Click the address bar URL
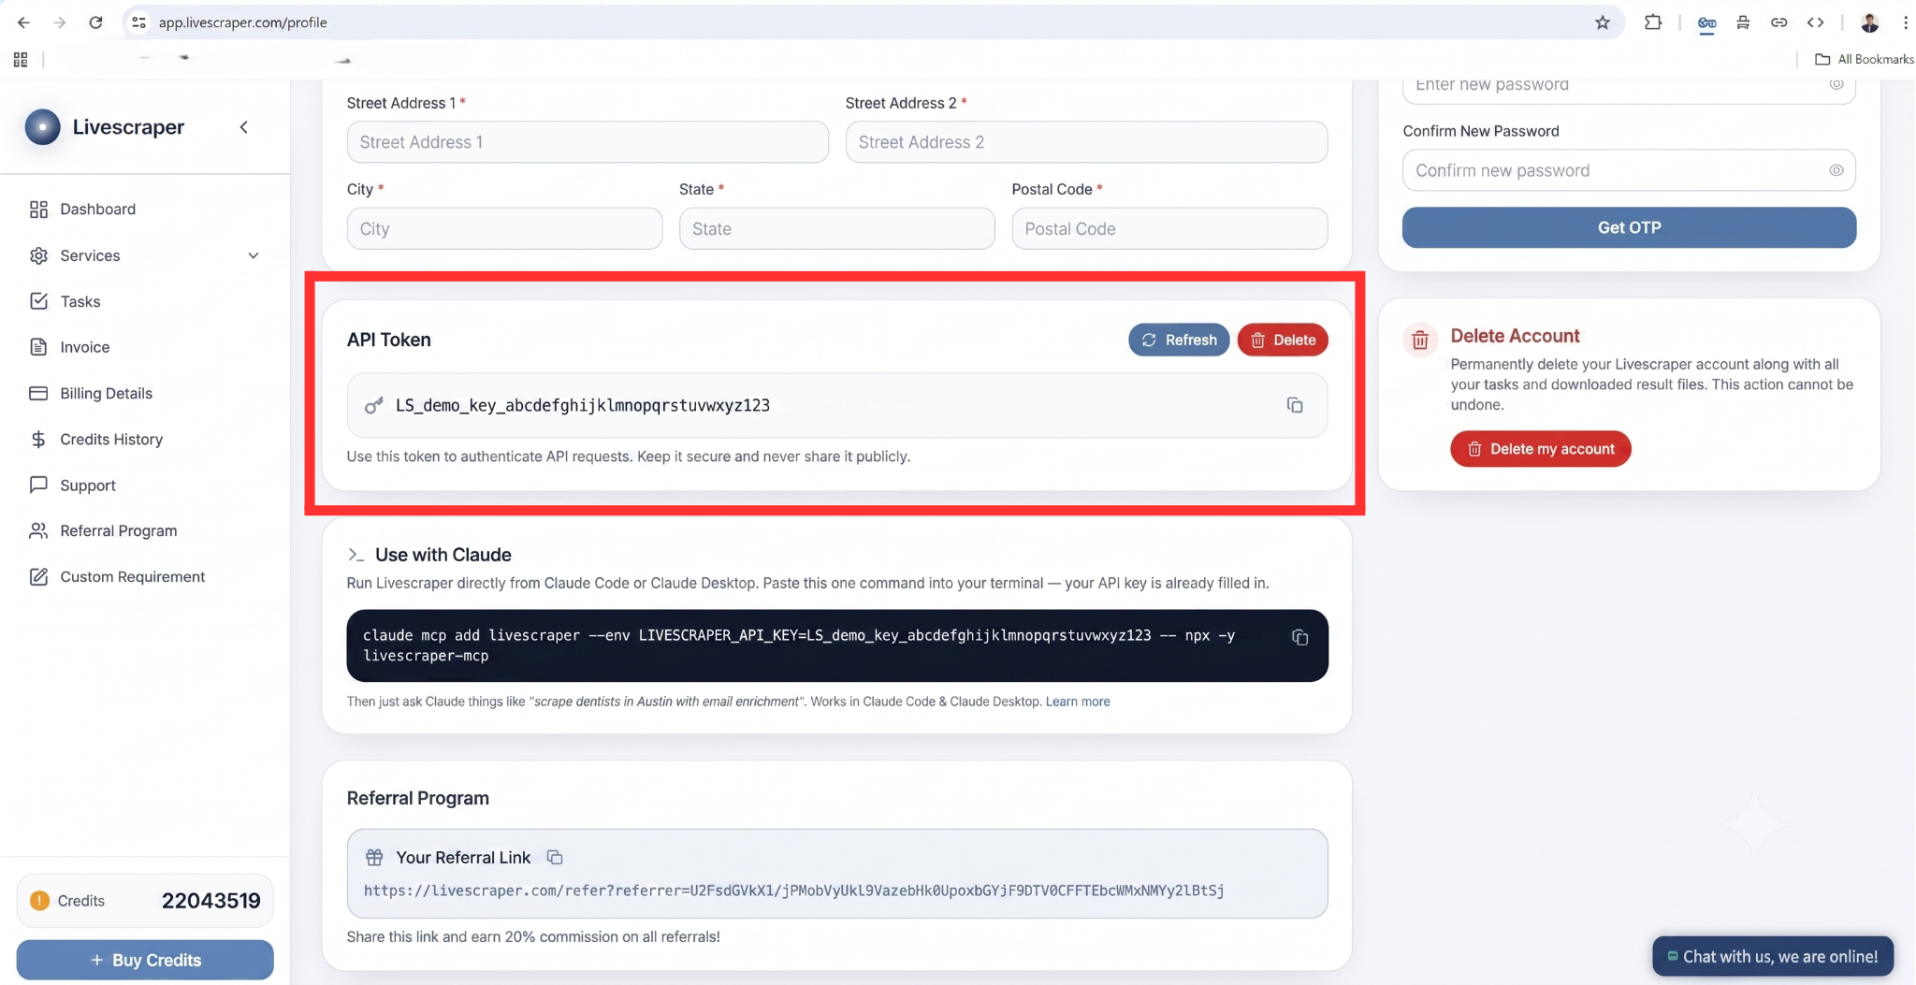The image size is (1916, 985). (243, 22)
